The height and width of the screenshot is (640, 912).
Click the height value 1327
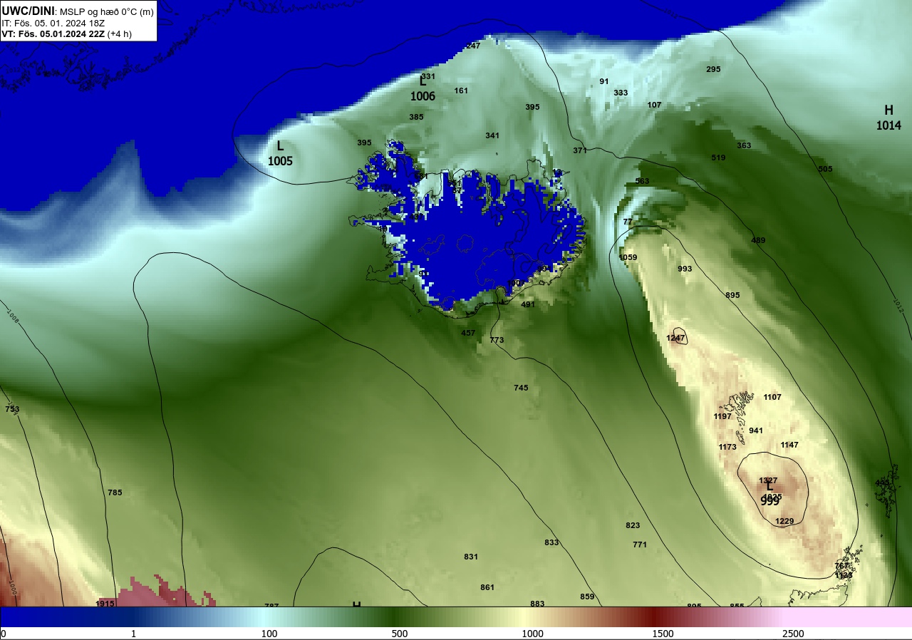click(x=768, y=480)
